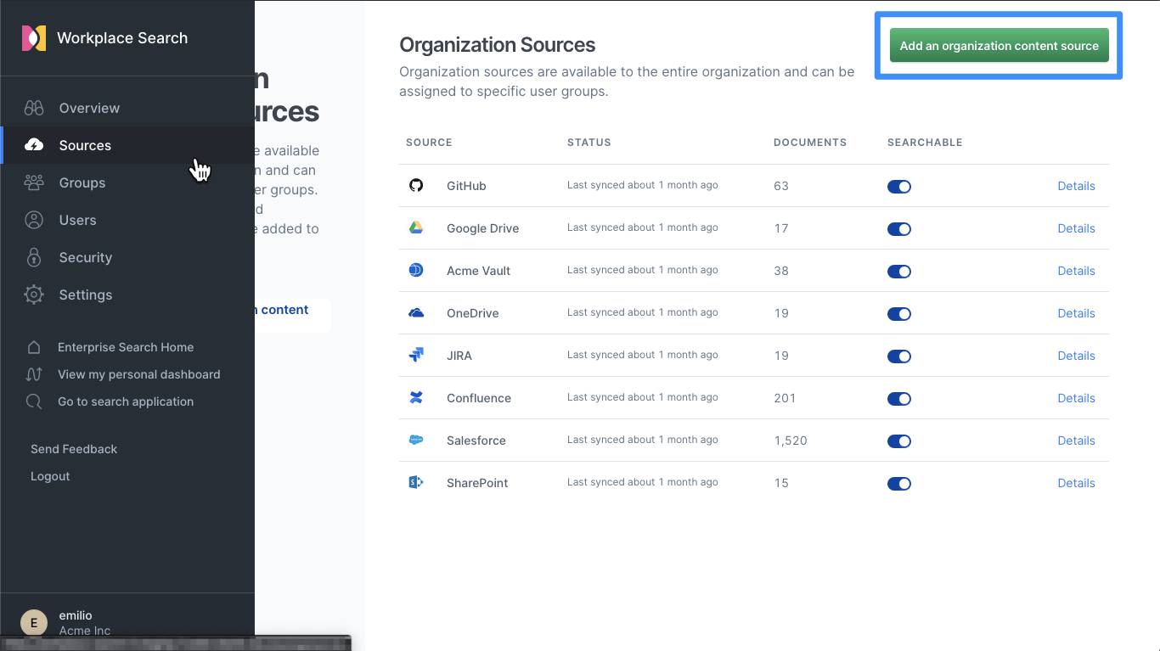
Task: Click Logout in the sidebar
Action: (50, 476)
